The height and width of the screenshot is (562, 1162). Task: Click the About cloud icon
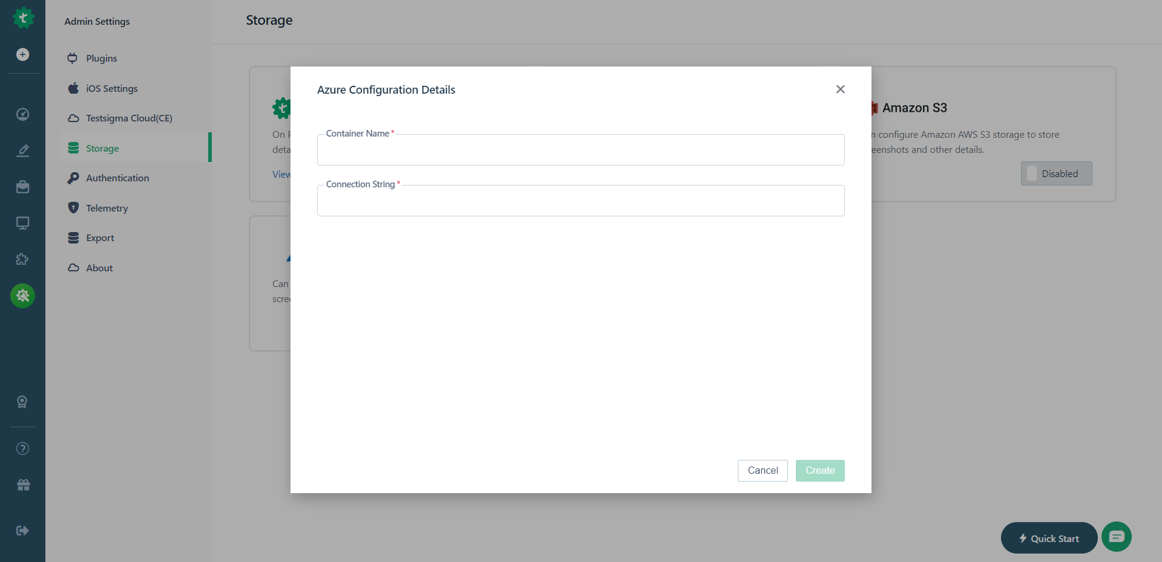(x=73, y=268)
